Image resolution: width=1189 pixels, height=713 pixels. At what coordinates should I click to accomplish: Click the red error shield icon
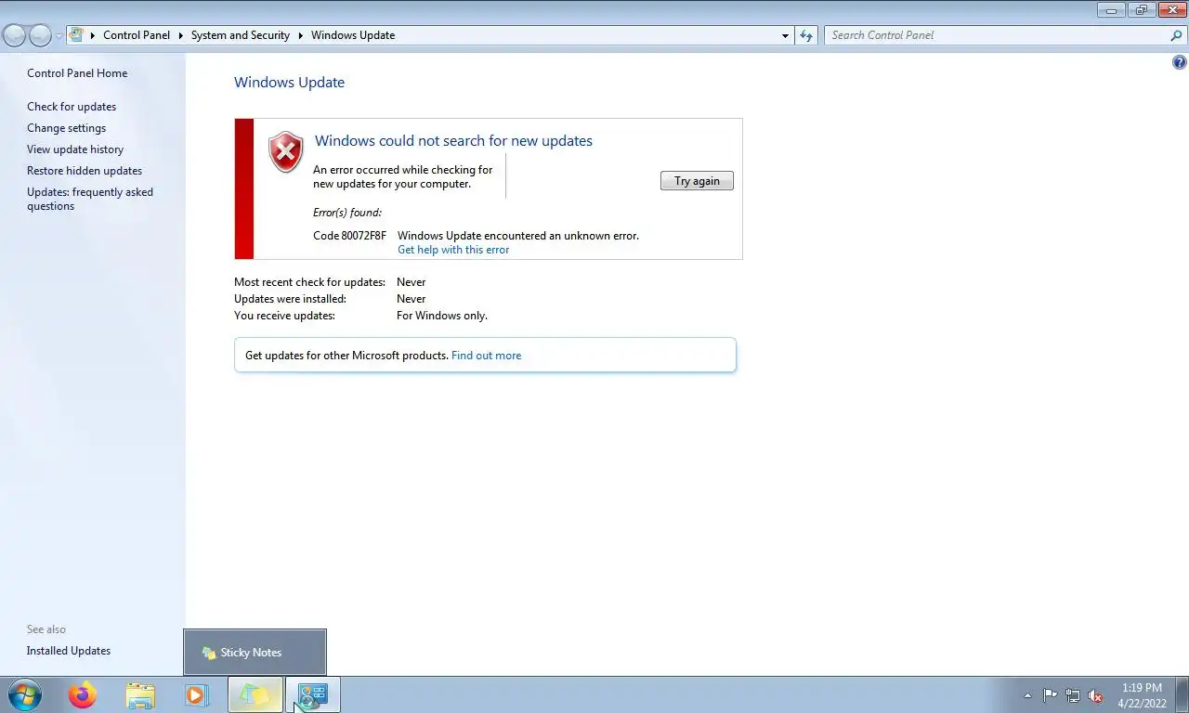click(286, 151)
